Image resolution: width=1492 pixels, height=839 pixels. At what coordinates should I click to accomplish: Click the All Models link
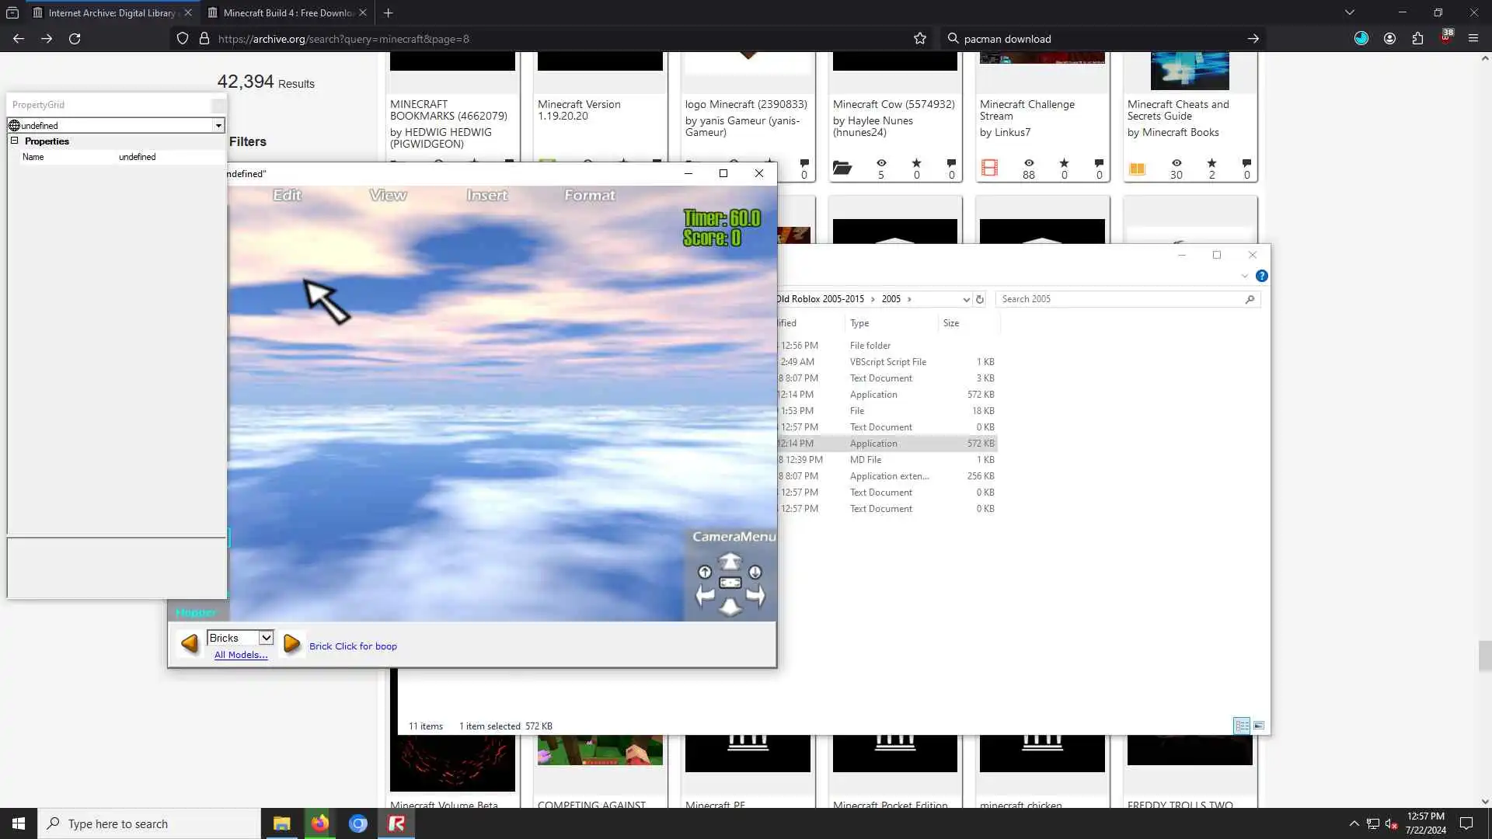pyautogui.click(x=241, y=655)
